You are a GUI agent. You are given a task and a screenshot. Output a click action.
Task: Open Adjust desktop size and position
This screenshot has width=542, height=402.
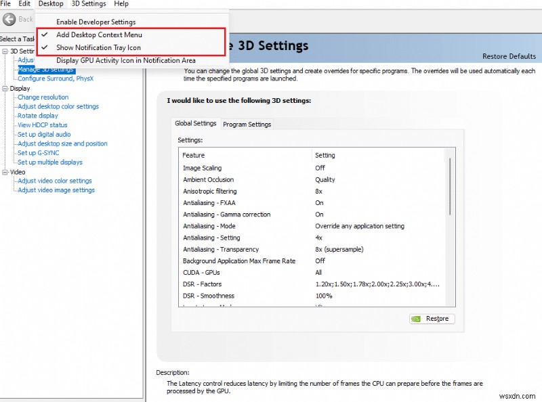coord(62,143)
